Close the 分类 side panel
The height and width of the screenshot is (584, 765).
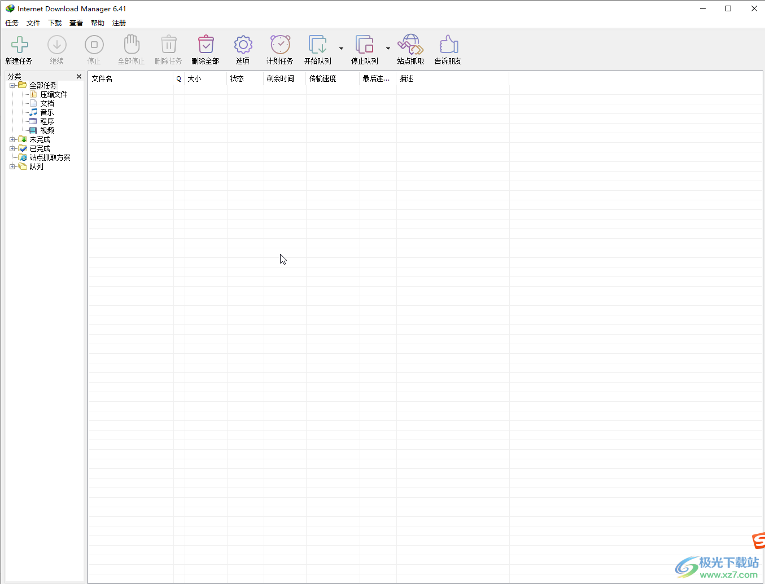pos(79,76)
